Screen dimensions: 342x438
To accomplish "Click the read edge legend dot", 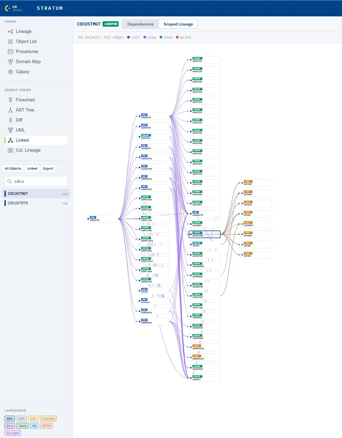I will (x=161, y=37).
